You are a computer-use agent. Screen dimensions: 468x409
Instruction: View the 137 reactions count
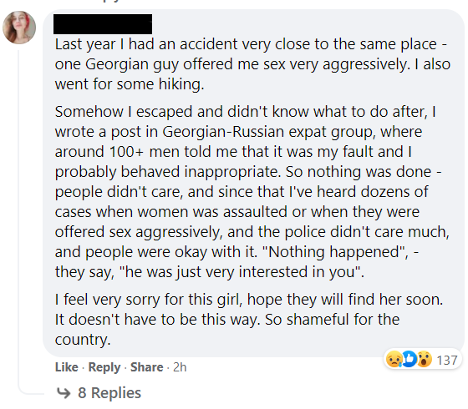447,360
